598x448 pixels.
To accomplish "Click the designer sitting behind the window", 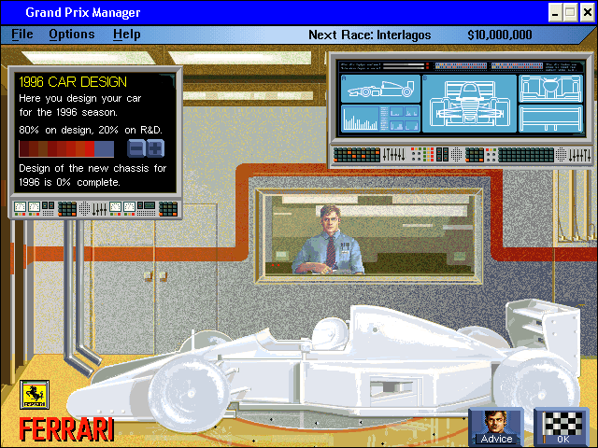I will 328,241.
